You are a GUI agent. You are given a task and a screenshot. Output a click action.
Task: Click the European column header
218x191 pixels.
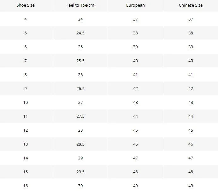point(135,5)
